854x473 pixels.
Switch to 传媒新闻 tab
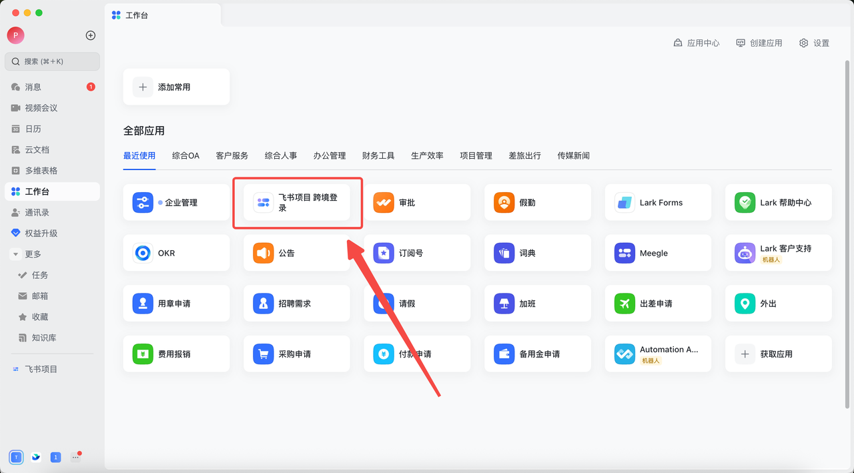(574, 155)
